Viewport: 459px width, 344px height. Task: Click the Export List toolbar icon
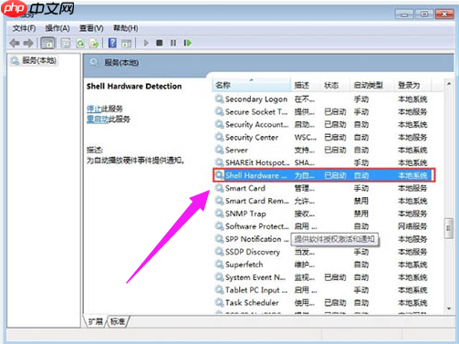[94, 43]
